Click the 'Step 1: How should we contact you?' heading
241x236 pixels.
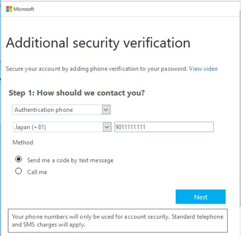77,93
